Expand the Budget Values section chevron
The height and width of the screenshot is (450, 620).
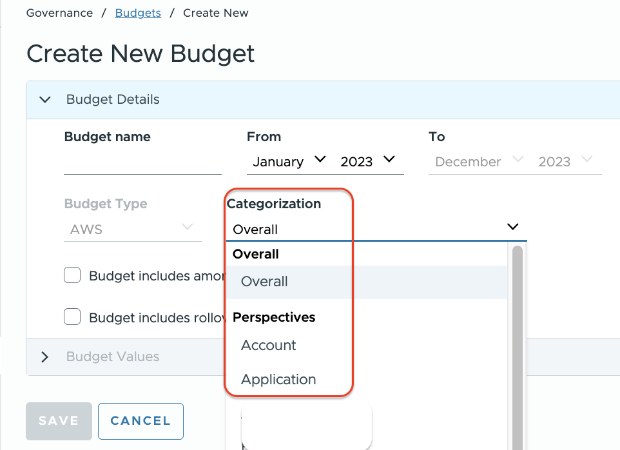point(44,357)
